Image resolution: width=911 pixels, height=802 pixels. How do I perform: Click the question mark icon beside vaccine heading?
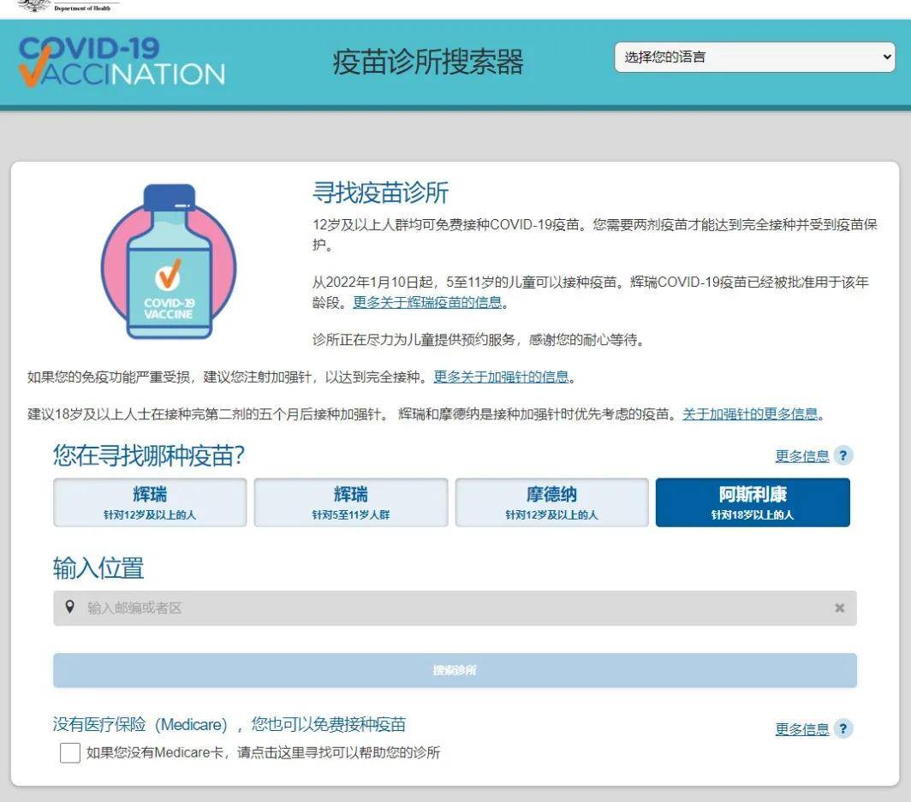pyautogui.click(x=843, y=455)
